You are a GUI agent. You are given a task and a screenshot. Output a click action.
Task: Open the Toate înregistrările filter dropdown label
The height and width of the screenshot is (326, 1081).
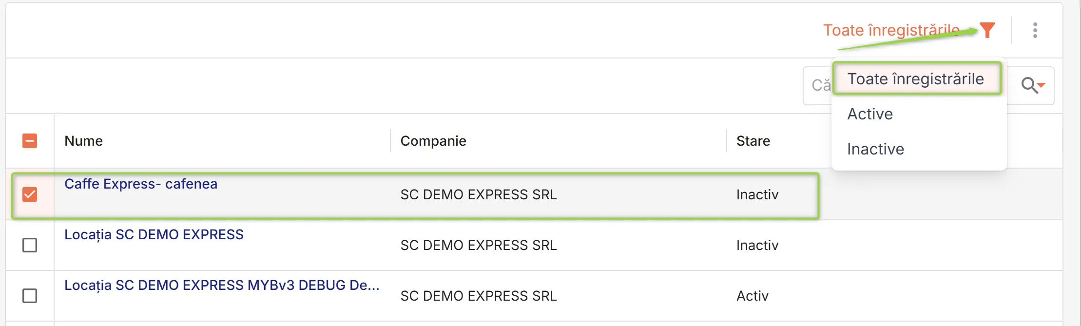coord(891,30)
